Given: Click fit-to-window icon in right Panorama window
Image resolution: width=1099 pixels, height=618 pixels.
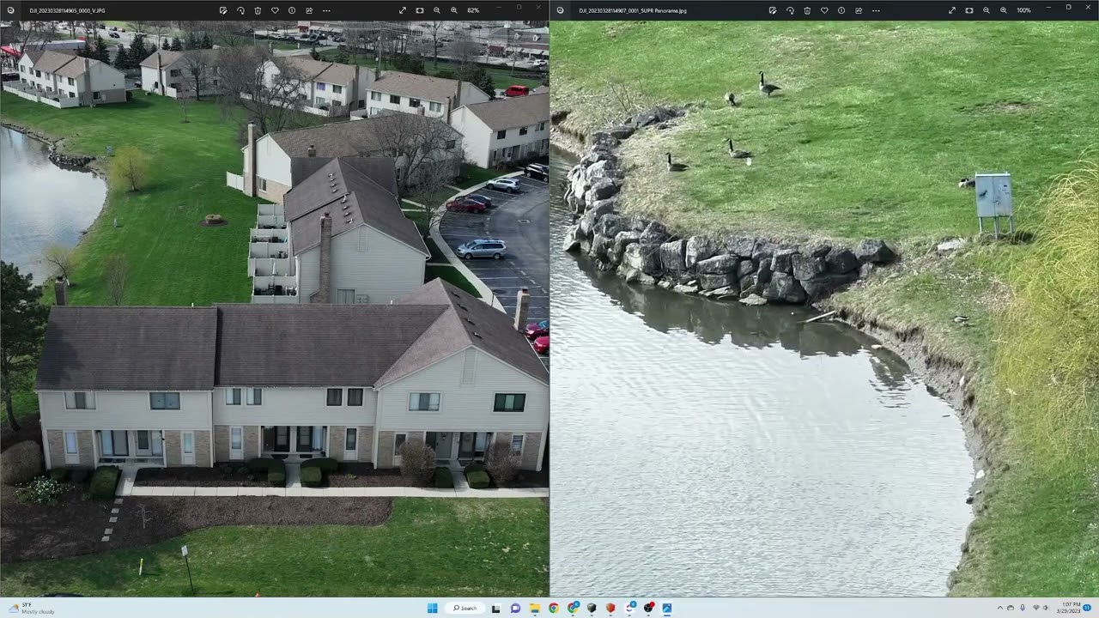Looking at the screenshot, I should pos(969,10).
